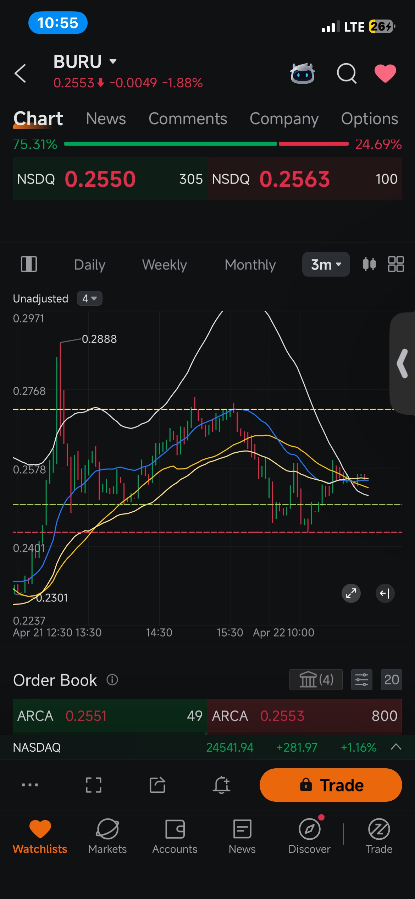The image size is (415, 899).
Task: Expand chart to fullscreen with diagonal arrows
Action: (x=351, y=593)
